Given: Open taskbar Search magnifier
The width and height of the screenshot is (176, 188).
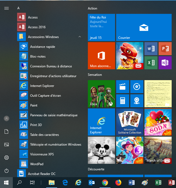Looking at the screenshot, I should [x=19, y=183].
